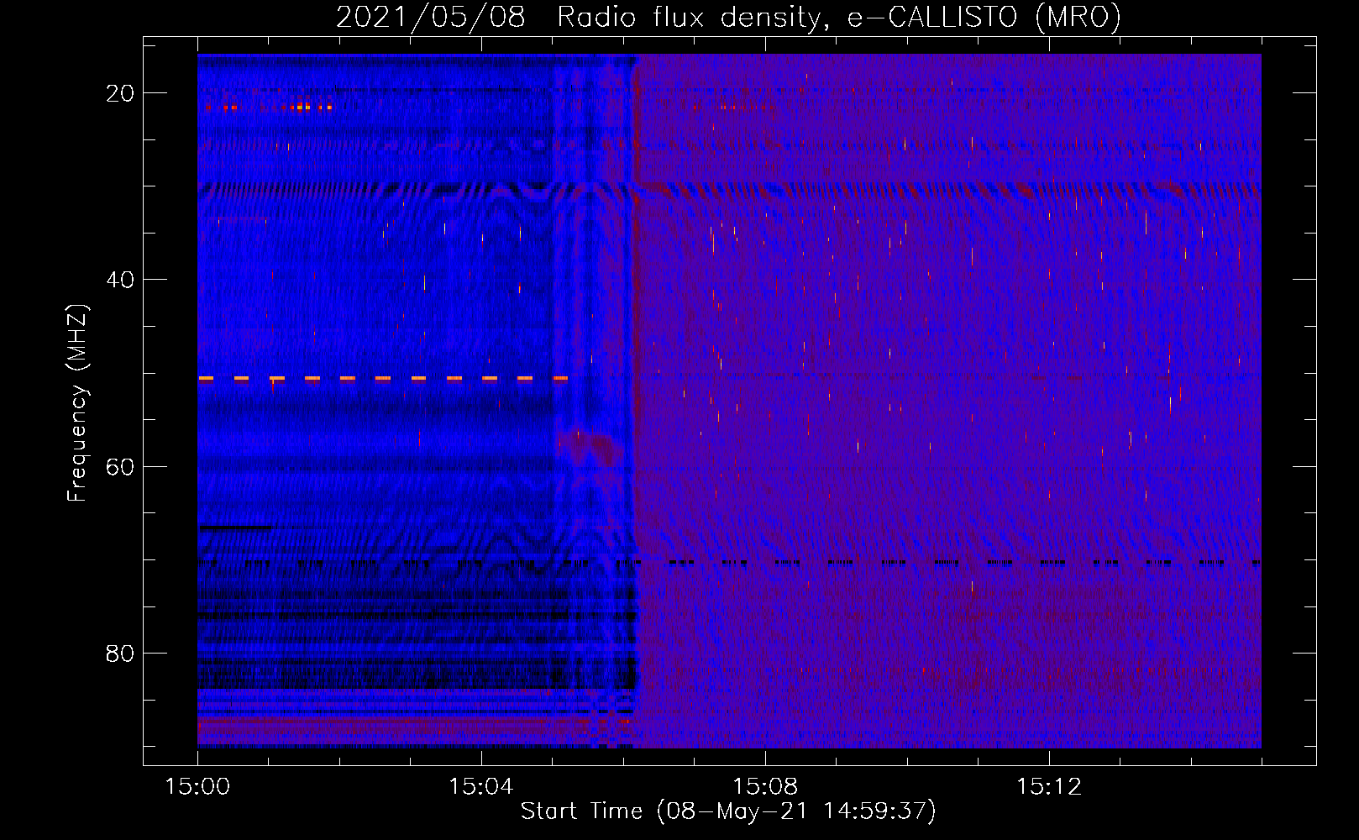Click the 80 MHz frequency tick label
The height and width of the screenshot is (840, 1359).
pyautogui.click(x=120, y=653)
